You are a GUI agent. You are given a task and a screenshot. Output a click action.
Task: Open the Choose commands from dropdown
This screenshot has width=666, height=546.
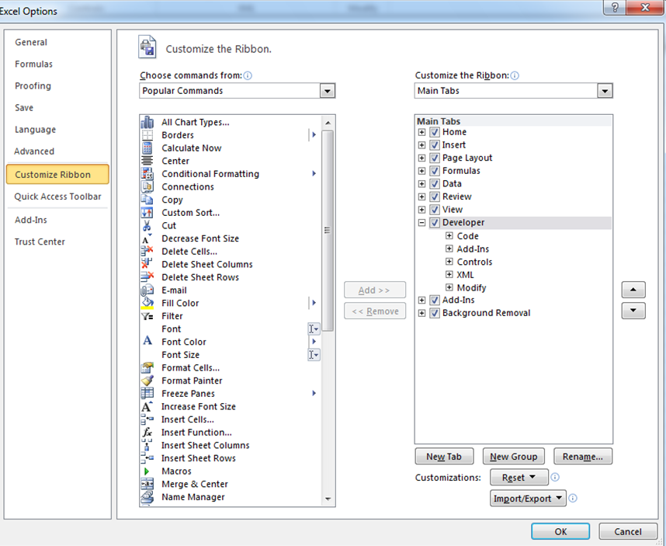327,91
